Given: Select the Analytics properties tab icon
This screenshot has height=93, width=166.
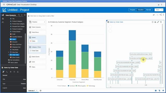Looking at the screenshot, I should (18, 72).
